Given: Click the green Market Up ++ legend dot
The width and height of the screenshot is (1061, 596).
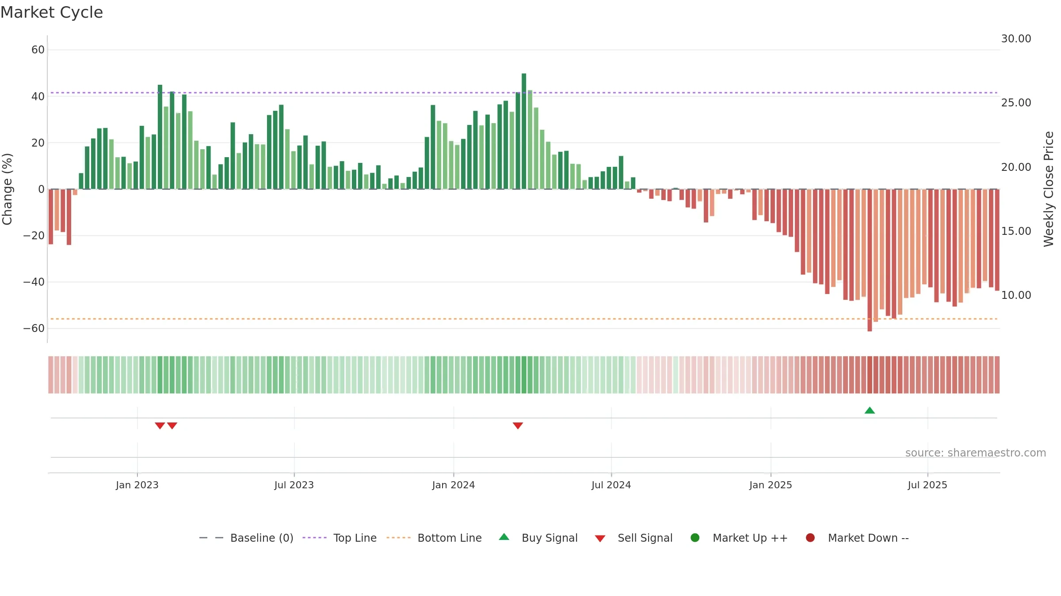Looking at the screenshot, I should [695, 538].
